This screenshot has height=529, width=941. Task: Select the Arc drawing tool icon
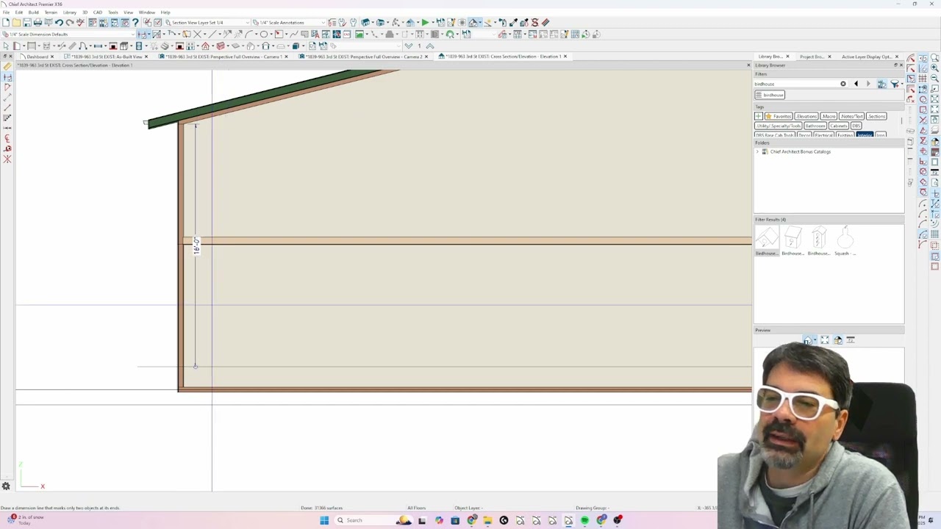click(x=250, y=34)
